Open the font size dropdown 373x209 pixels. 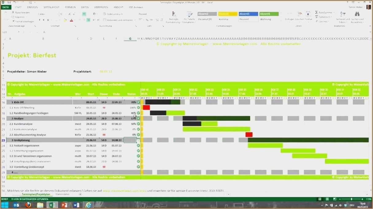[x=66, y=14]
